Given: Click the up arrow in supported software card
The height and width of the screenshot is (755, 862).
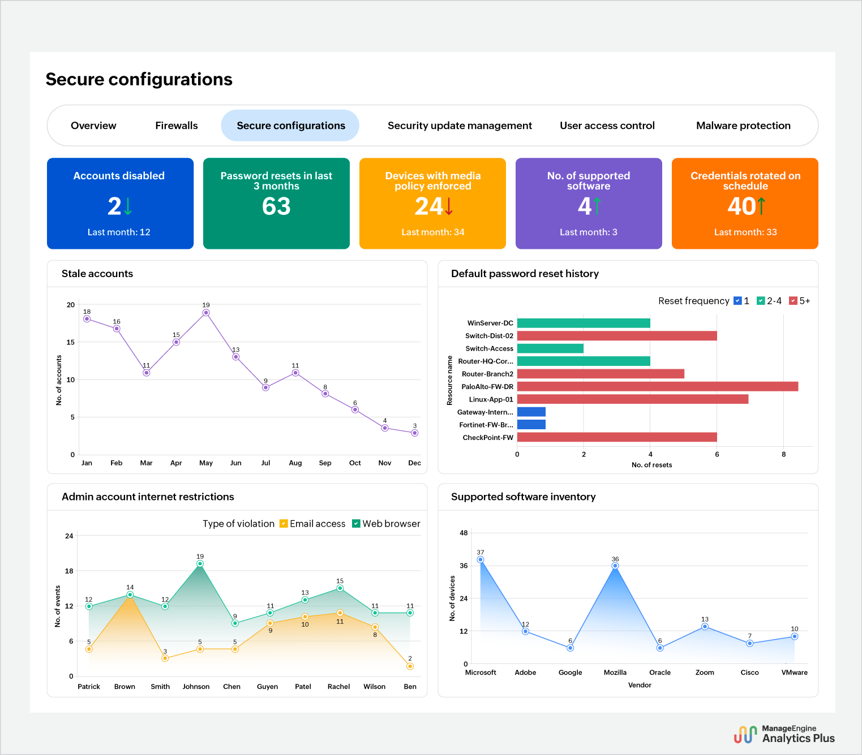Looking at the screenshot, I should pyautogui.click(x=597, y=206).
